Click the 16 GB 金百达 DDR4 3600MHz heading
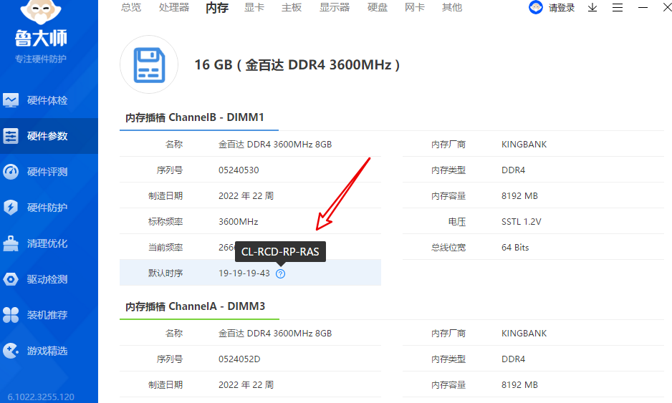Image resolution: width=672 pixels, height=403 pixels. (x=297, y=64)
